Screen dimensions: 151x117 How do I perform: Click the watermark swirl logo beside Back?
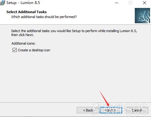point(96,108)
